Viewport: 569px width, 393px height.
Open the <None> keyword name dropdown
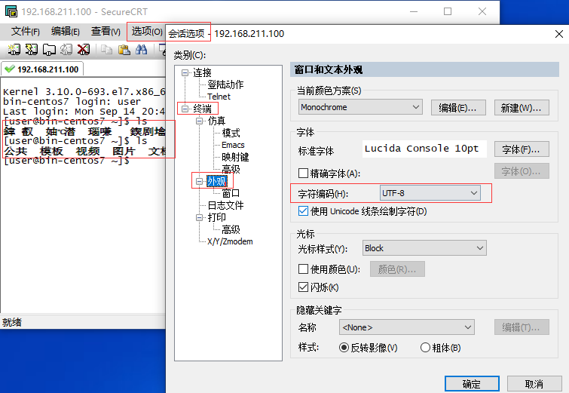tap(407, 327)
